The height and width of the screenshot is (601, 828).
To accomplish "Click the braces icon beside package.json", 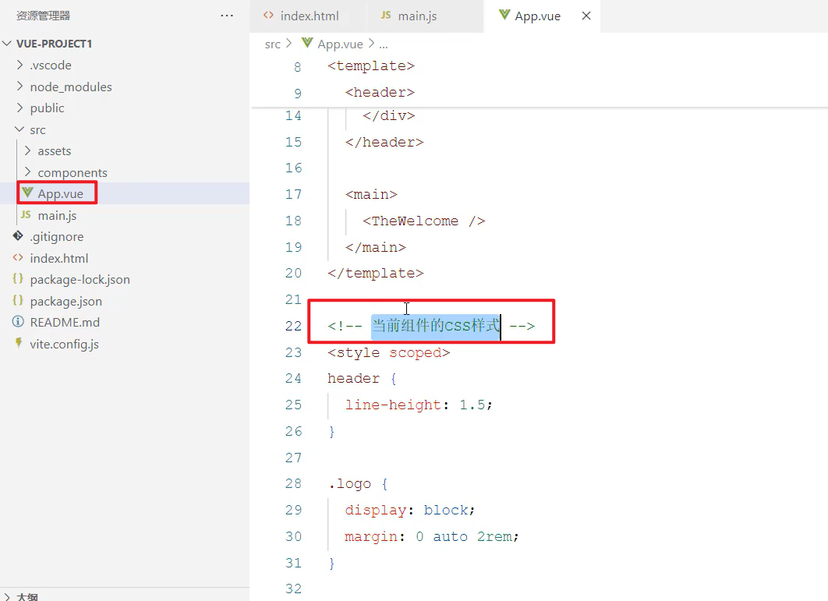I will (x=18, y=301).
